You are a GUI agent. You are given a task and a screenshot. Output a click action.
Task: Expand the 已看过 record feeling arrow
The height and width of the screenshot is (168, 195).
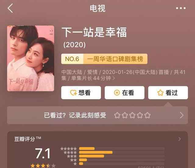(x=182, y=115)
